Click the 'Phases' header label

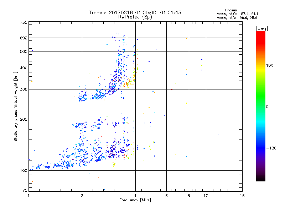pos(230,10)
